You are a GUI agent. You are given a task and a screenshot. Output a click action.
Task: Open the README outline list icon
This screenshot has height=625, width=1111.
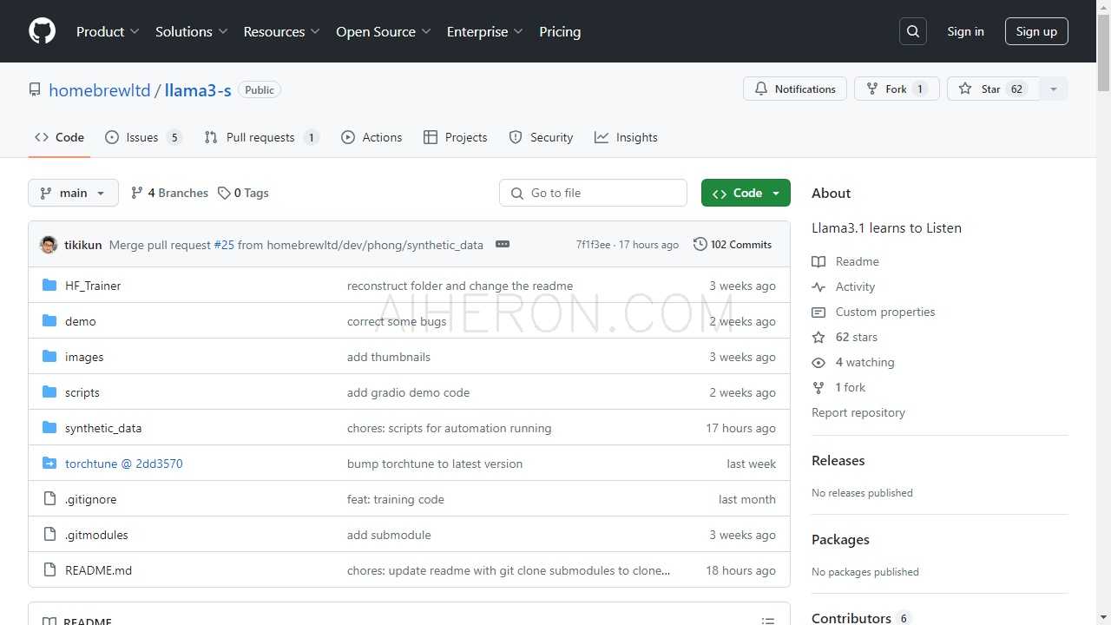tap(768, 621)
